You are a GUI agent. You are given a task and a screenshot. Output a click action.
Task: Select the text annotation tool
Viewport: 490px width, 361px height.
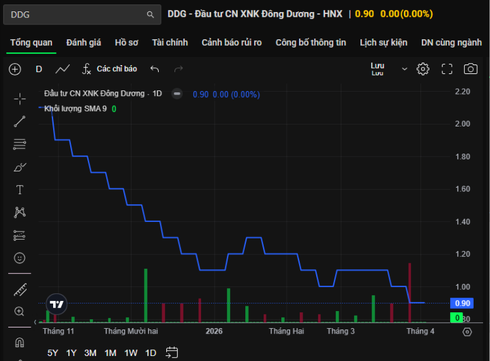(20, 190)
